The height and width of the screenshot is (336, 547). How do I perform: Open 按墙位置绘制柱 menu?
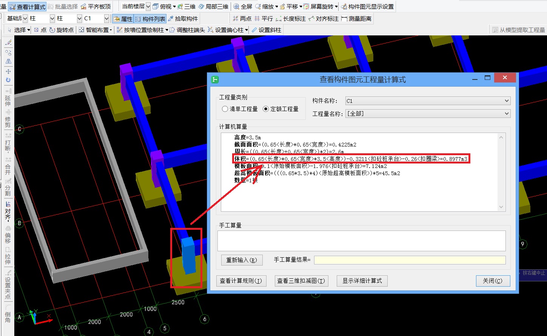(142, 30)
